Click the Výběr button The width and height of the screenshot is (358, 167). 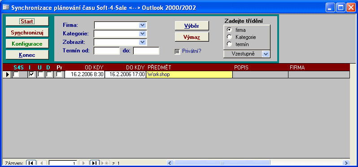click(192, 26)
